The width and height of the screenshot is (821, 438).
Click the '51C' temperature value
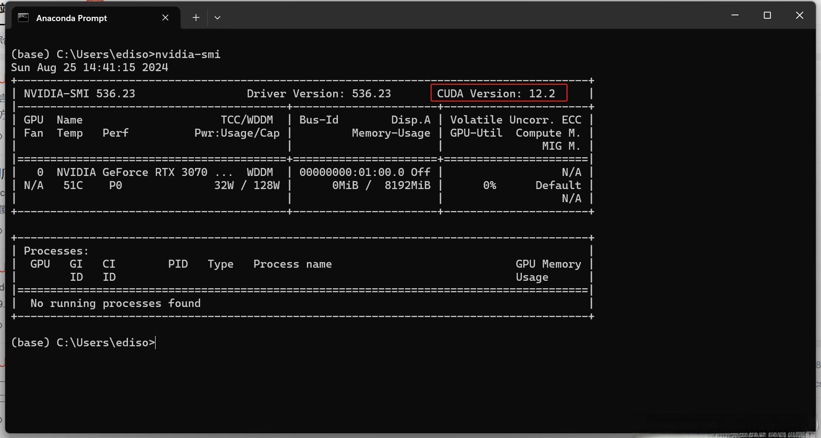point(73,185)
